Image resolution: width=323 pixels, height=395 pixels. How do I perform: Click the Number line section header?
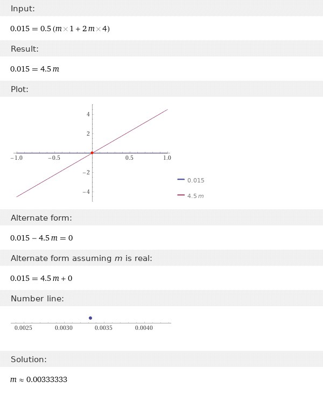pyautogui.click(x=37, y=299)
